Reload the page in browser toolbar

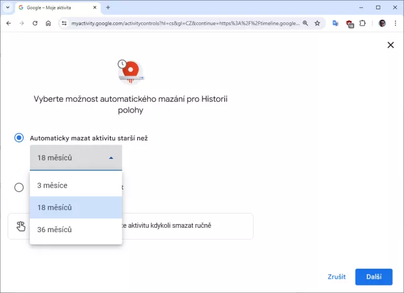(x=35, y=23)
